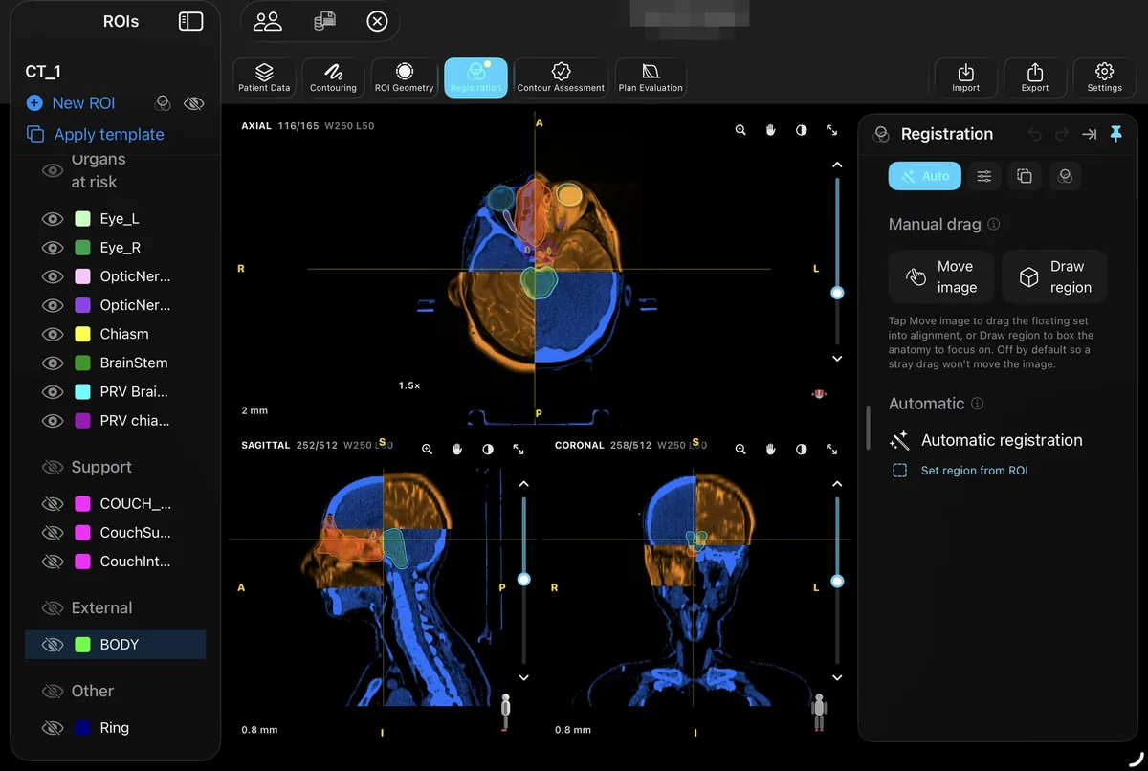This screenshot has width=1148, height=771.
Task: Toggle visibility of the External group
Action: point(52,608)
